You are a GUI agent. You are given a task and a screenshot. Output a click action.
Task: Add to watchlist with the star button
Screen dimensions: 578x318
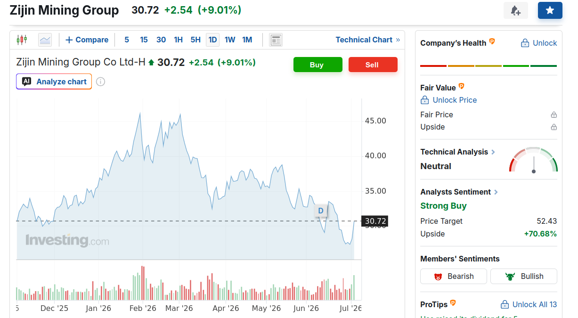(550, 10)
